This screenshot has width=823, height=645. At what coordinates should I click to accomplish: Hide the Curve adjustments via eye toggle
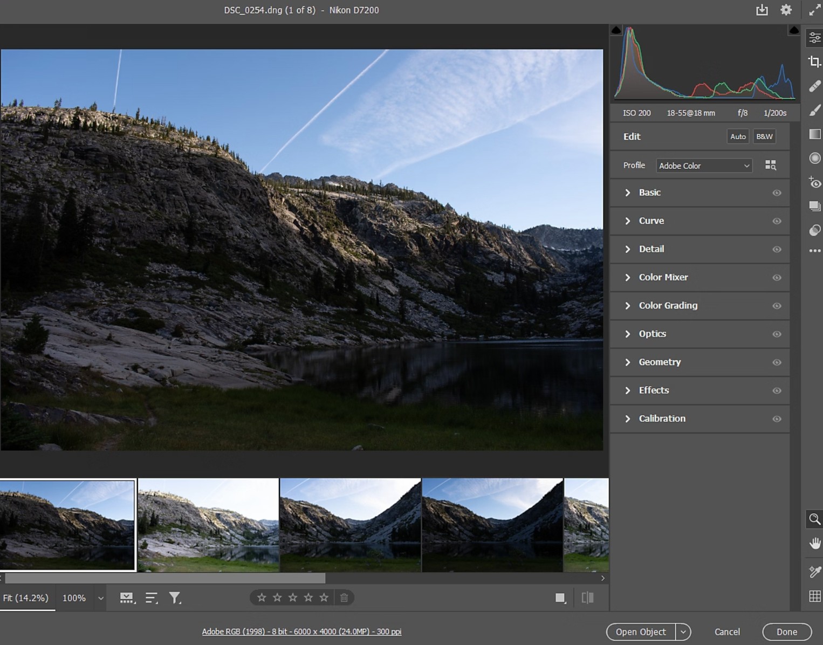(x=777, y=221)
